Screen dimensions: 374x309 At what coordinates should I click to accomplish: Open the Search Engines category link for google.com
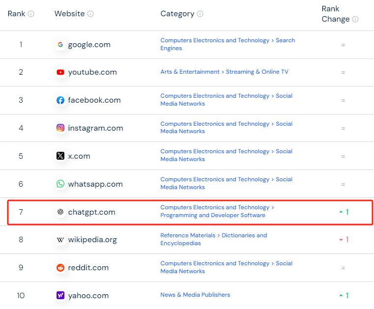tap(228, 44)
